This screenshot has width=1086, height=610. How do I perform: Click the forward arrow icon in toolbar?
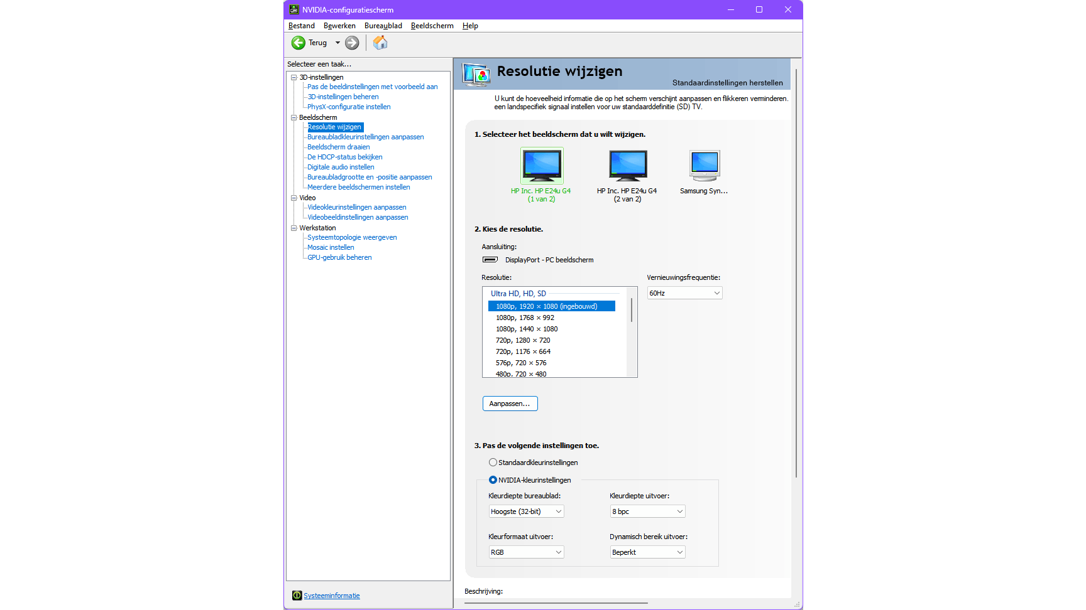pyautogui.click(x=352, y=43)
